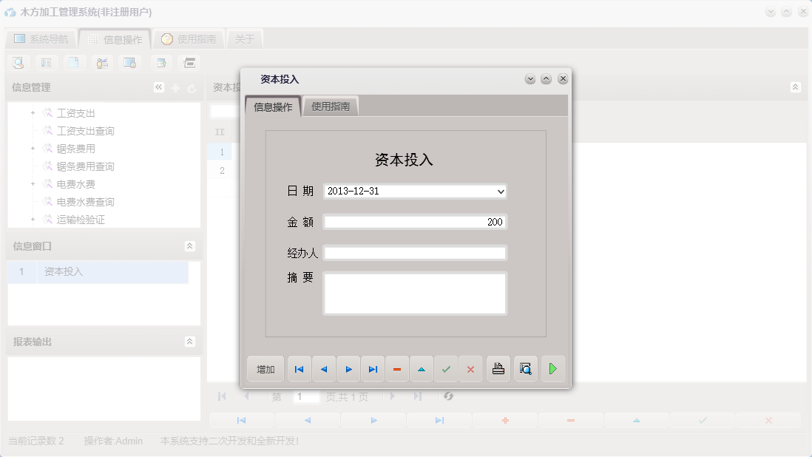812x457 pixels.
Task: Click the green execute arrow in the dialog
Action: pyautogui.click(x=552, y=368)
